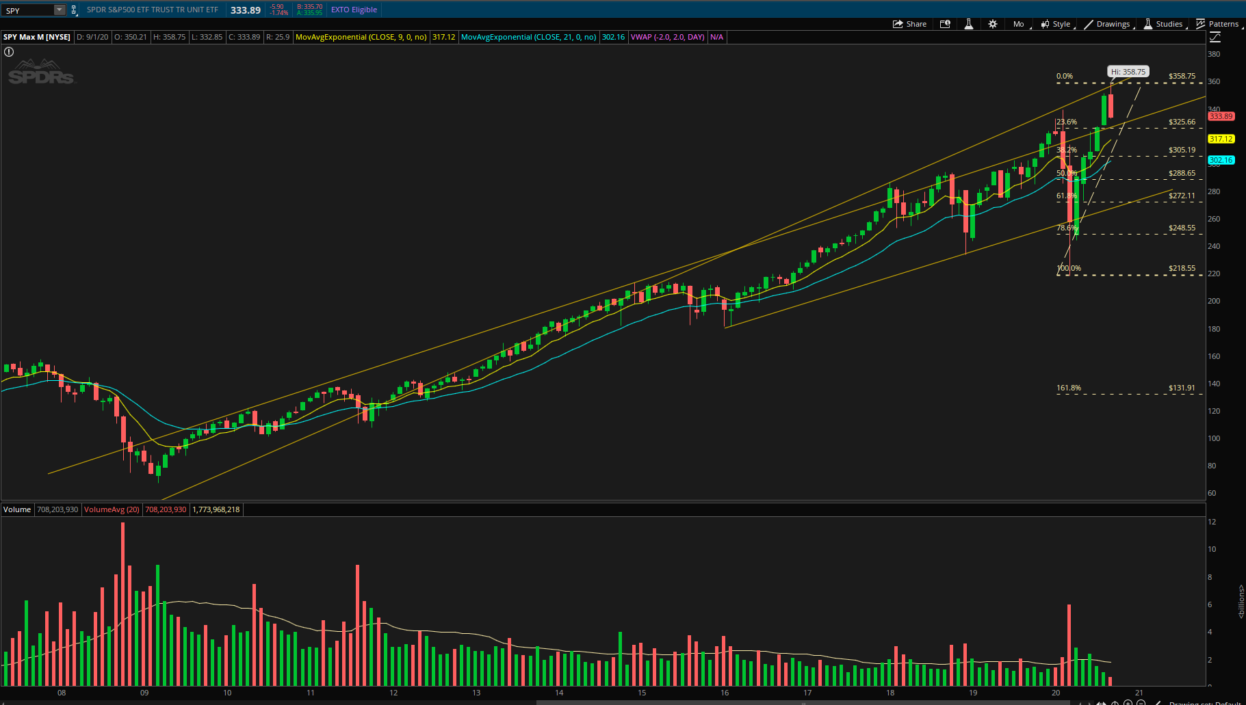Open the chart info panel icon
Image resolution: width=1246 pixels, height=705 pixels.
tap(945, 24)
